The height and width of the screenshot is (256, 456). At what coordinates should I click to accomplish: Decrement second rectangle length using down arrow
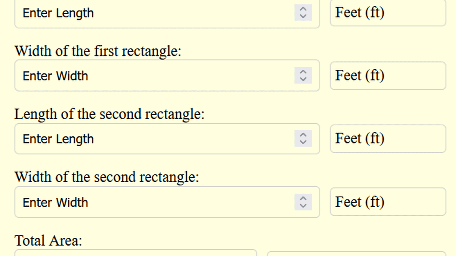coord(303,143)
